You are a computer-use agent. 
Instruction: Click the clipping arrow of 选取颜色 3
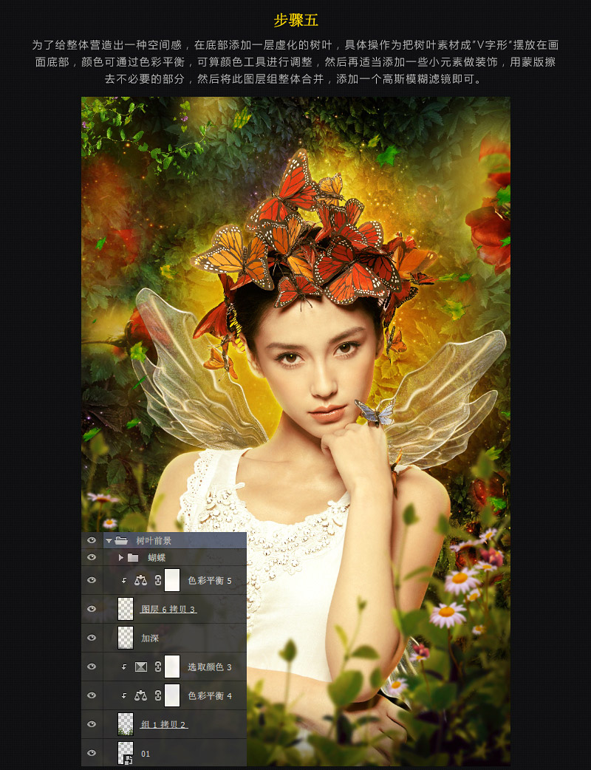point(124,667)
